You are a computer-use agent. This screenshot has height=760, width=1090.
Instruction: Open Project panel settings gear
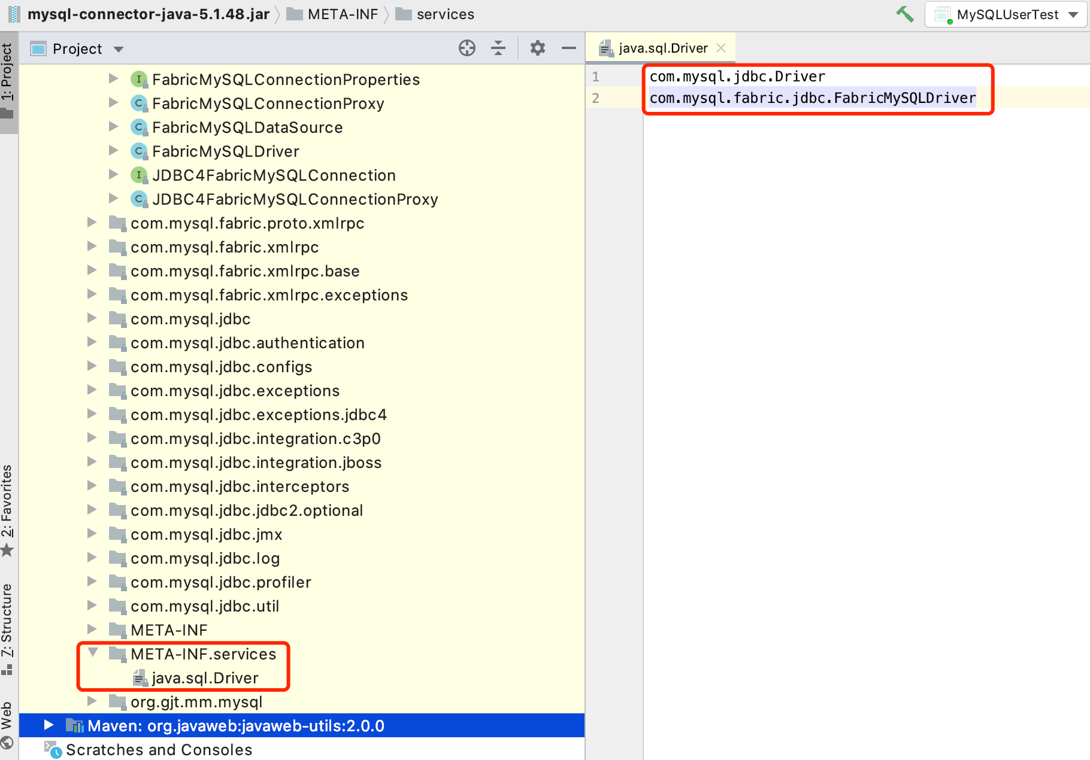coord(538,48)
